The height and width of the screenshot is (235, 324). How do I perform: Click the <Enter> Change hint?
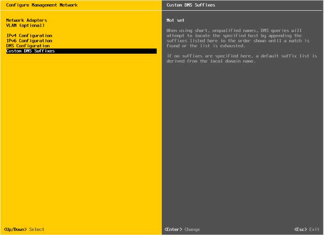[x=182, y=229]
